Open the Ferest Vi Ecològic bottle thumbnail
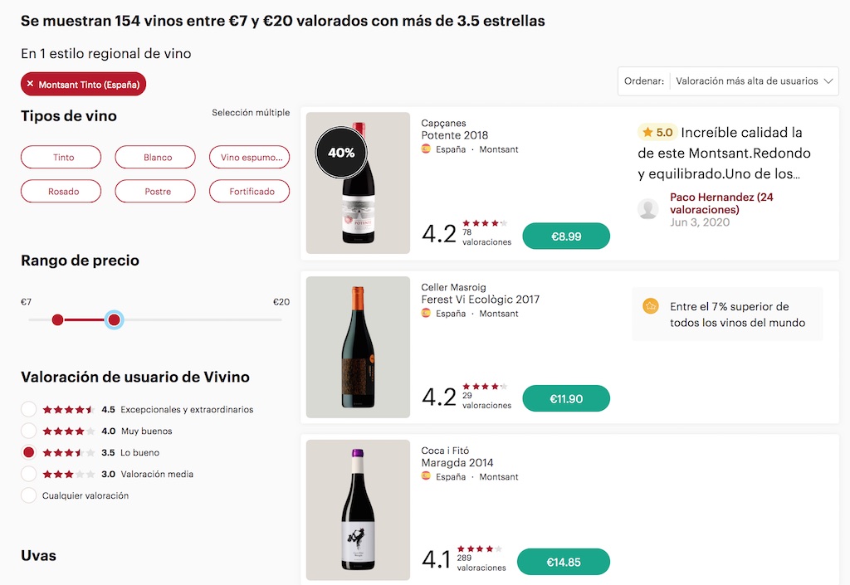 tap(358, 347)
